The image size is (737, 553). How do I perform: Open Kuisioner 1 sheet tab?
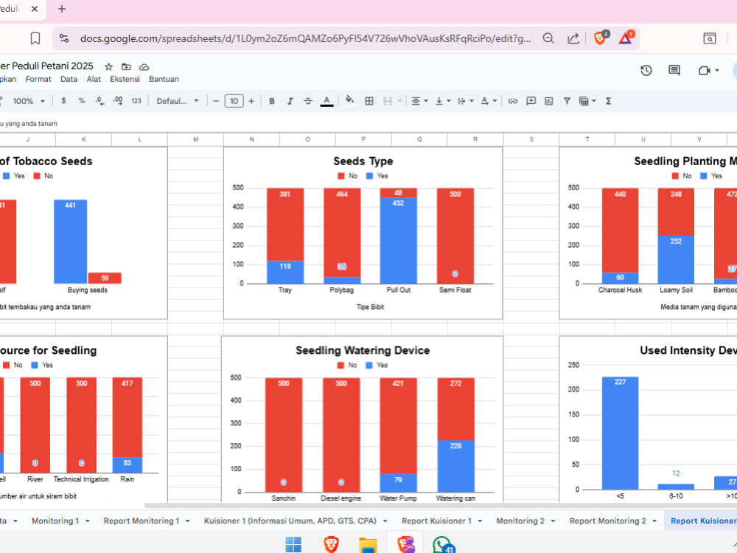pos(290,521)
